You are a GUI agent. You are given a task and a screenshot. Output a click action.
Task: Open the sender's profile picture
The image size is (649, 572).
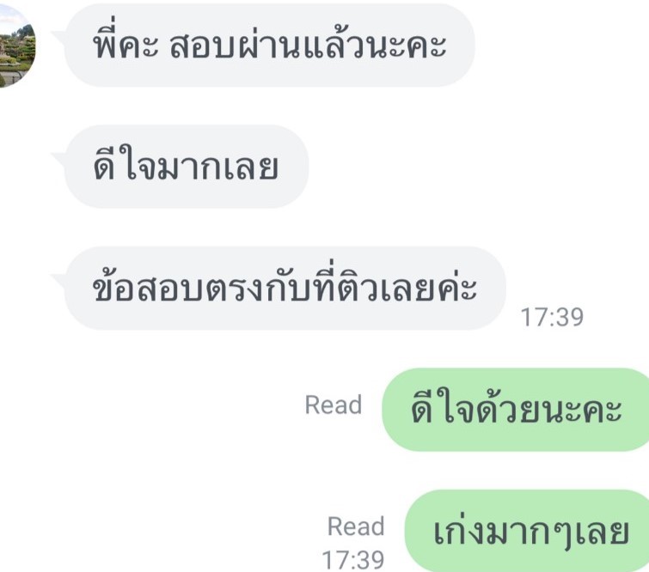(x=16, y=46)
